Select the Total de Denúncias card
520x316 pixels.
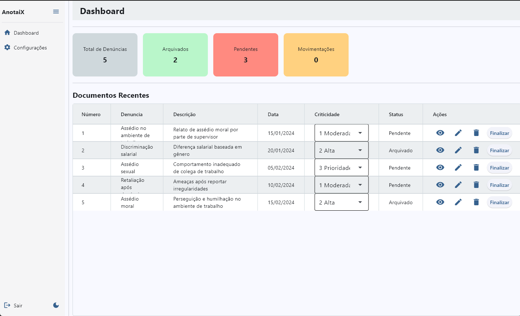(105, 55)
